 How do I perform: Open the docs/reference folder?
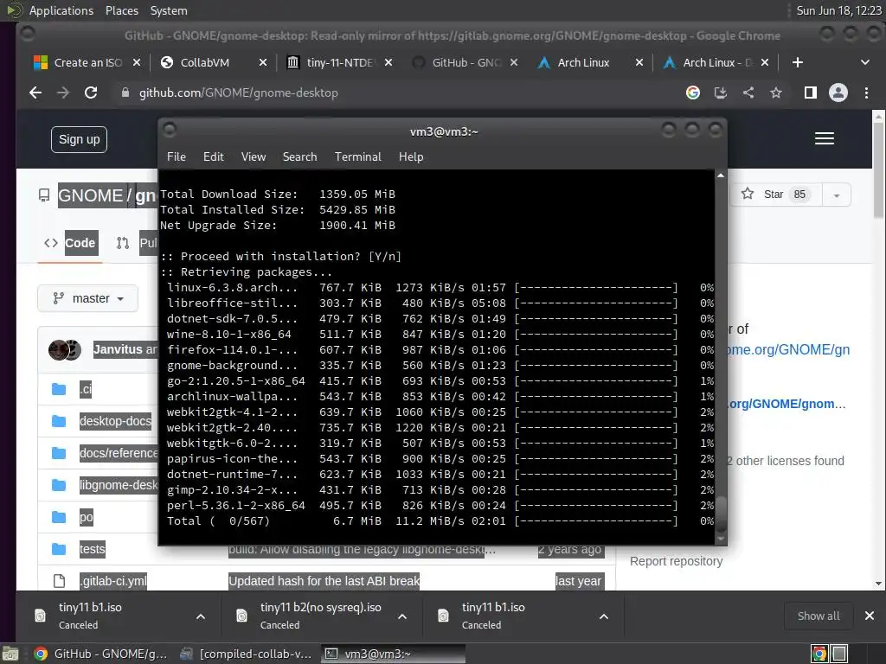[119, 453]
